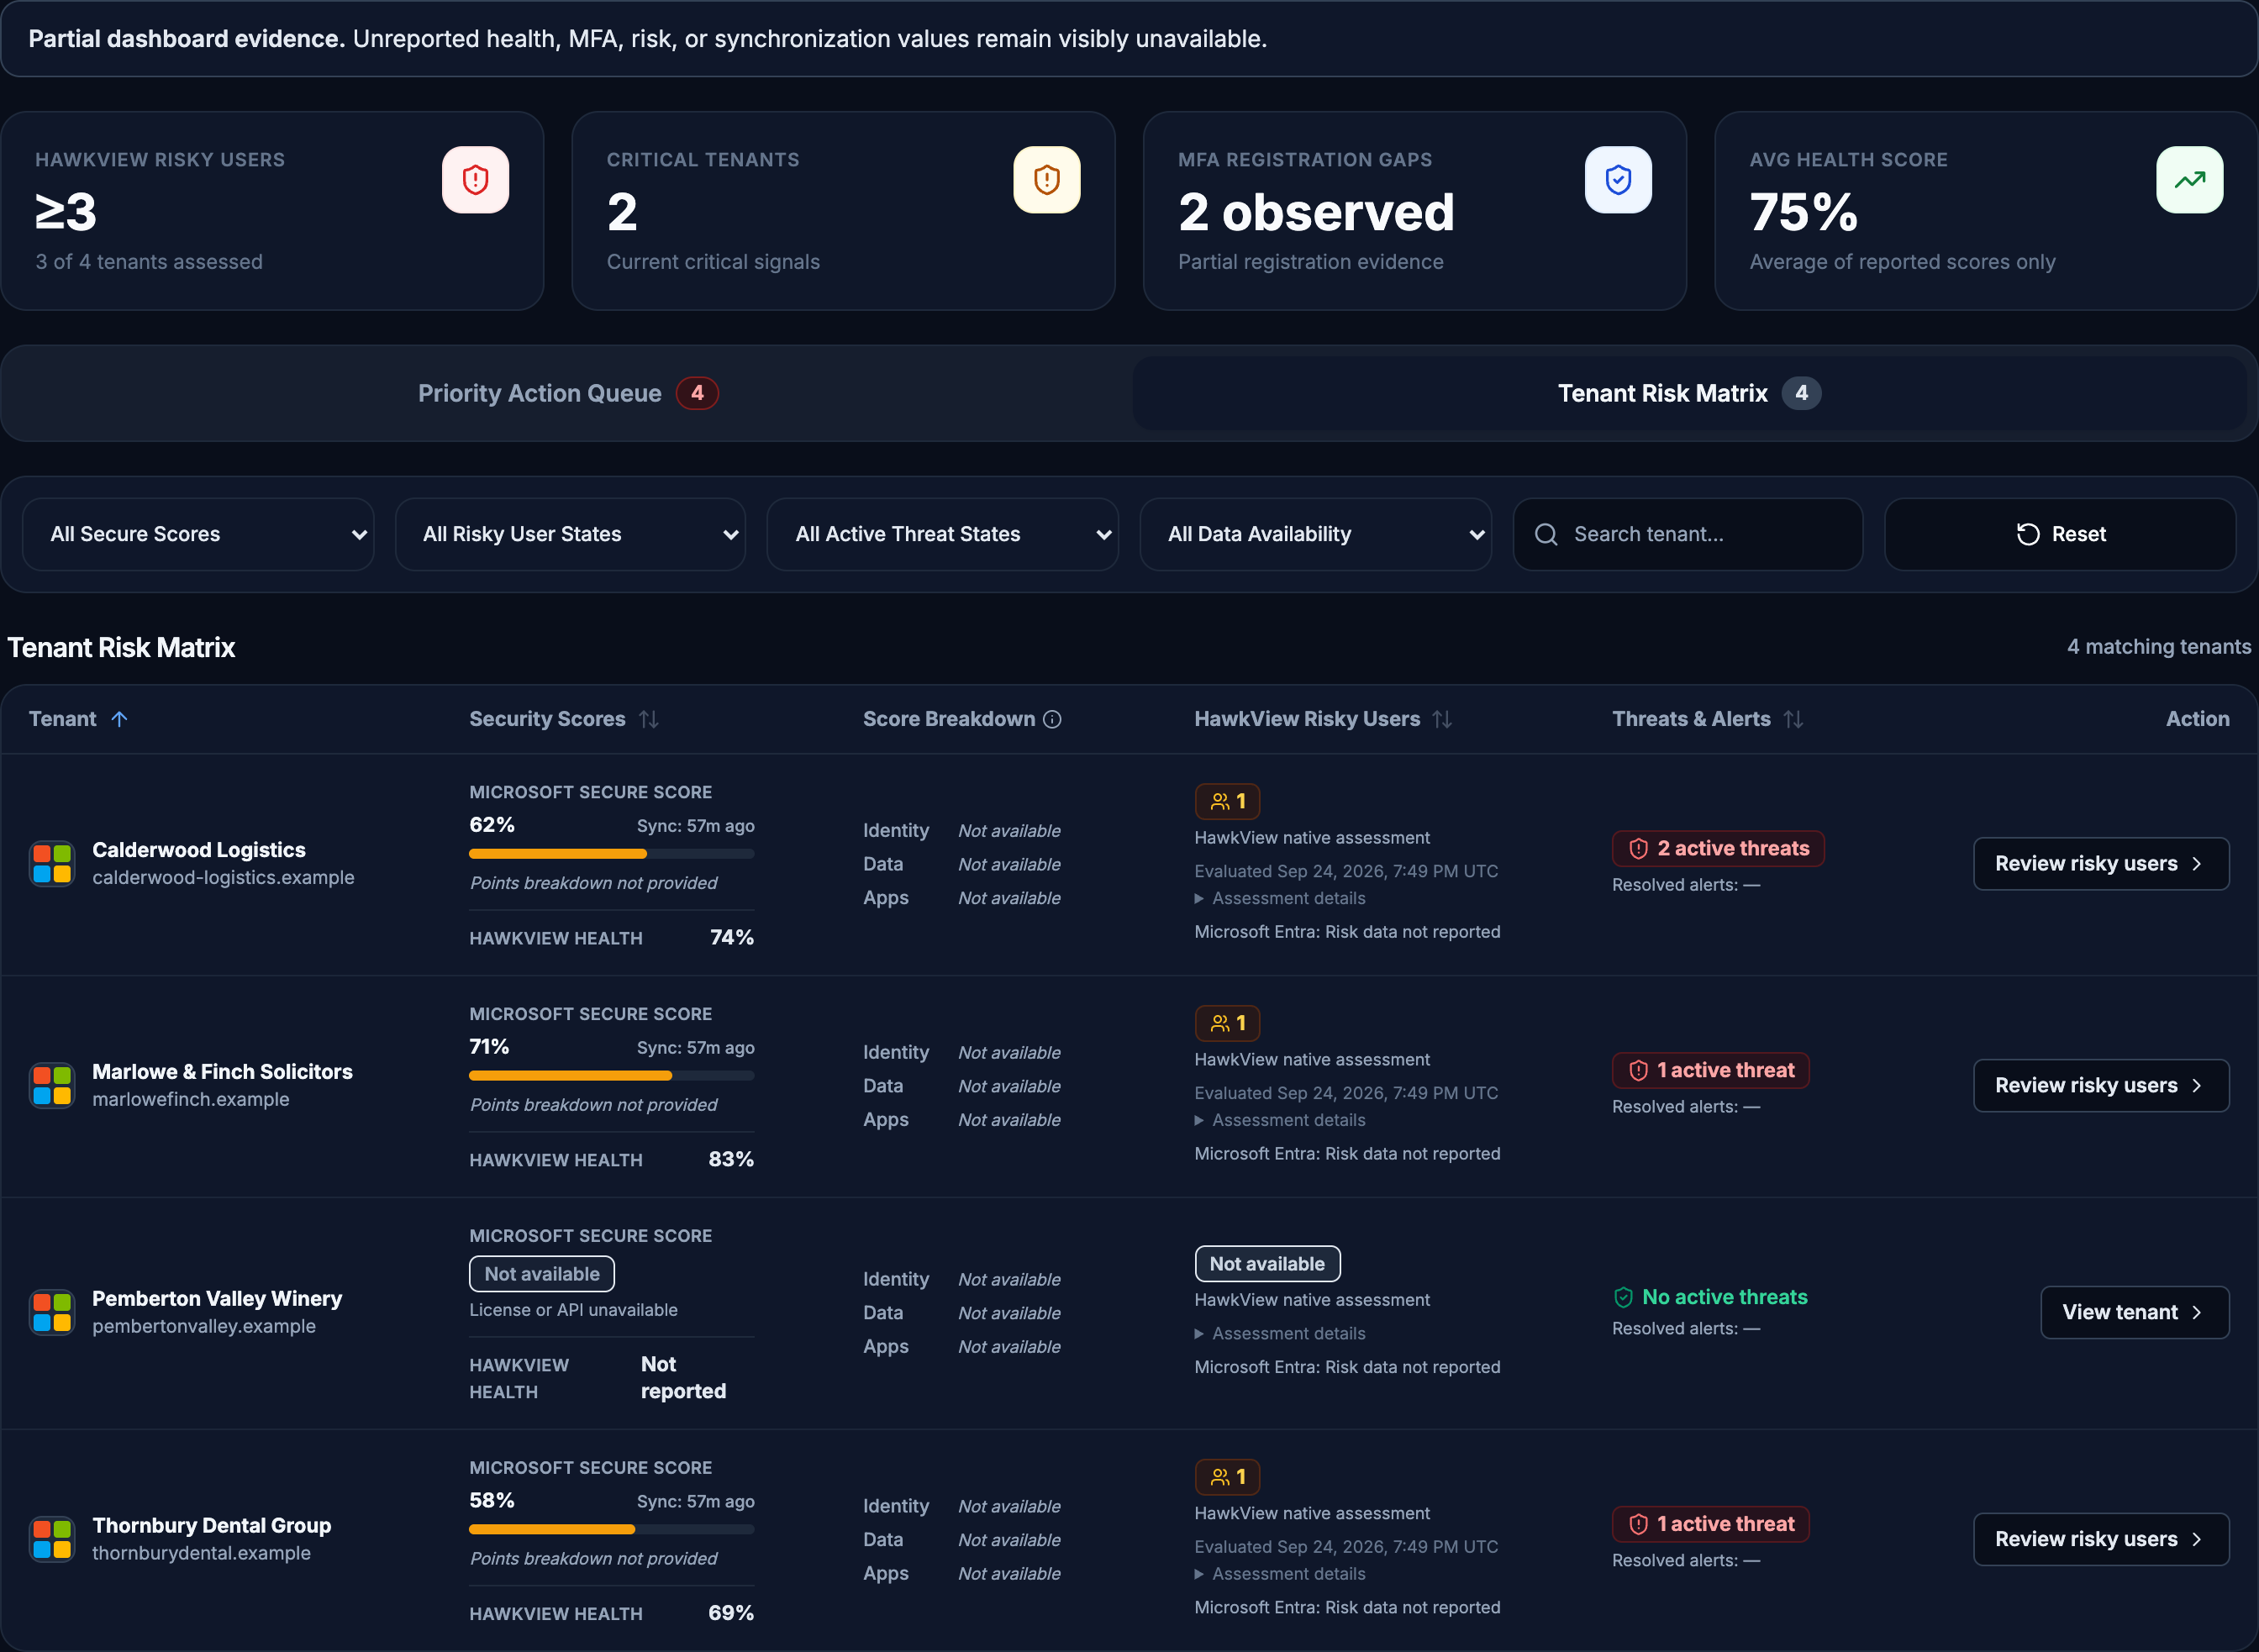This screenshot has height=1652, width=2259.
Task: Click Marlowe & Finch HawkView Health 83% value
Action: click(731, 1160)
